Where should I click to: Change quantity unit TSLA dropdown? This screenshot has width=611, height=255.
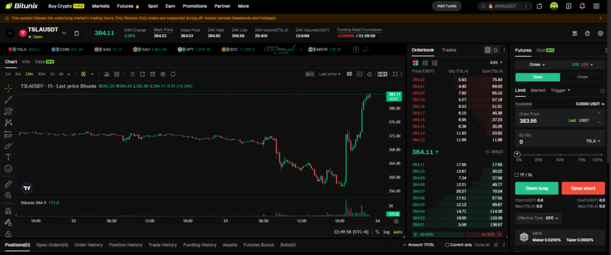coord(593,141)
